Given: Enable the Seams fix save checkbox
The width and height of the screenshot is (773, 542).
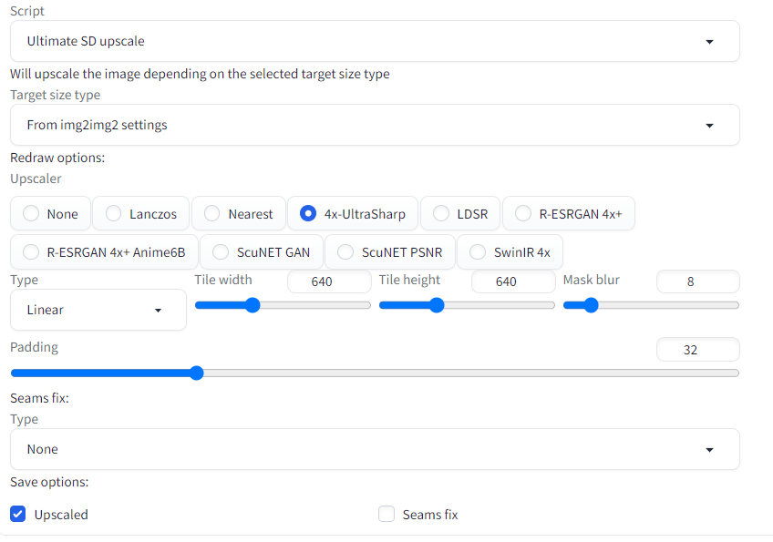Looking at the screenshot, I should (x=386, y=514).
